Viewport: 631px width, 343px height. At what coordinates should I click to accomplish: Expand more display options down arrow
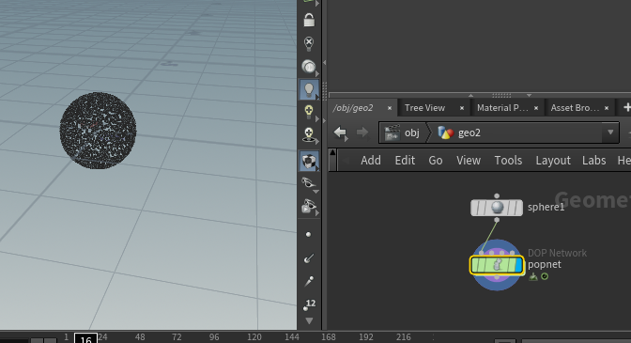(309, 320)
